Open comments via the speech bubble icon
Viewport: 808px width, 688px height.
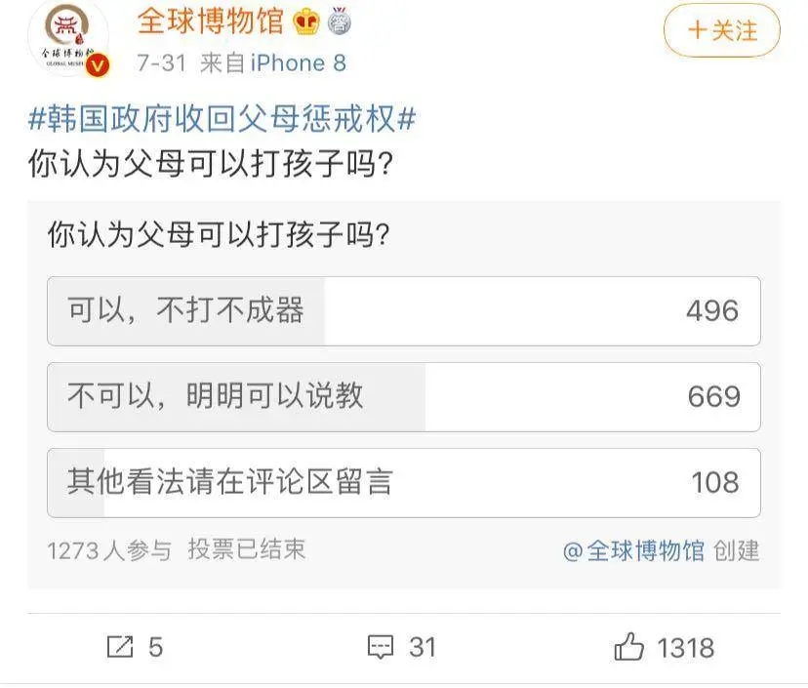380,646
